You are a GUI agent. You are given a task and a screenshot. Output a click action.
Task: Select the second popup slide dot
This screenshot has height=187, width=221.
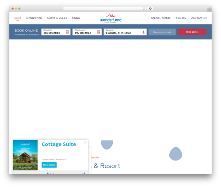coord(50,173)
